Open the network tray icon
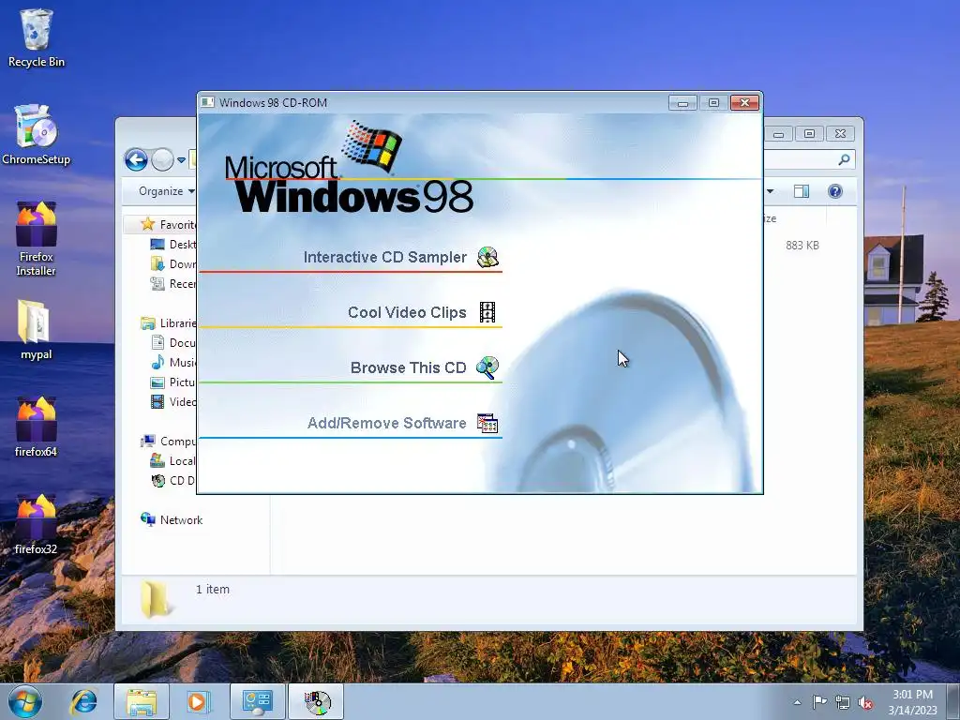Screen dimensions: 960x720 tap(843, 703)
